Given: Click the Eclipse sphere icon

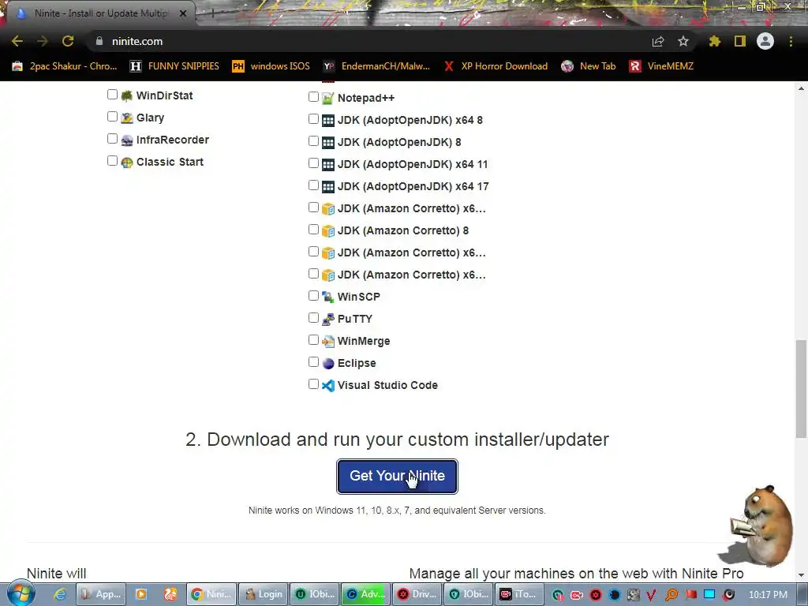Looking at the screenshot, I should pos(328,363).
